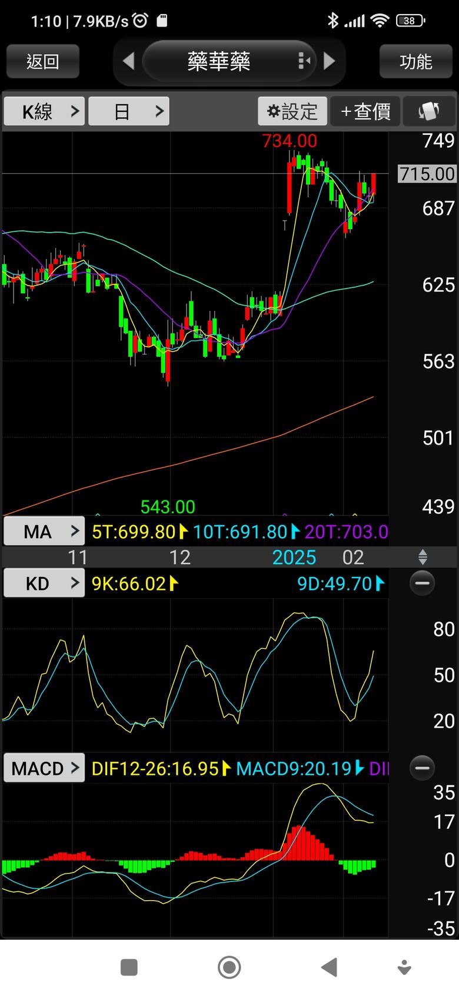Tap 返回 back button
The image size is (459, 995).
click(43, 61)
